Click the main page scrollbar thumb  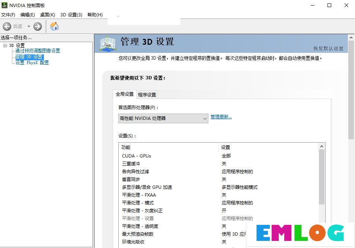[351, 90]
